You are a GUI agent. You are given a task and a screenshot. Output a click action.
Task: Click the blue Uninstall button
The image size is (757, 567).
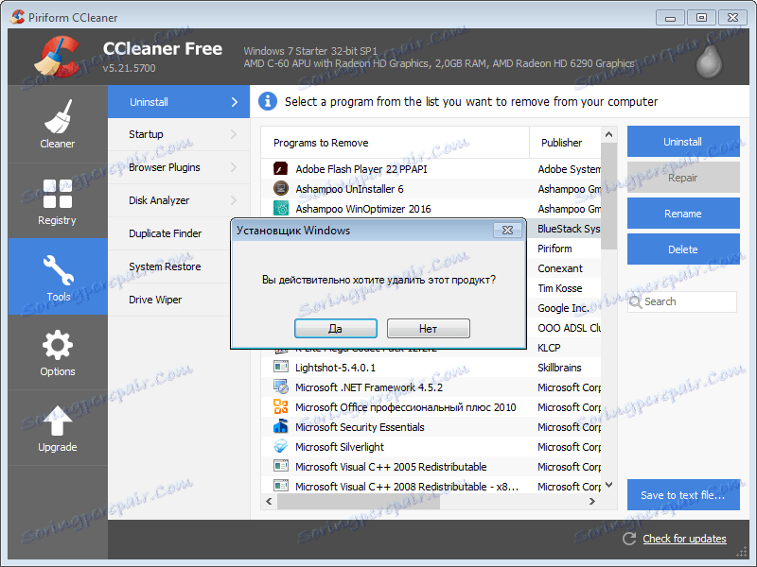683,141
